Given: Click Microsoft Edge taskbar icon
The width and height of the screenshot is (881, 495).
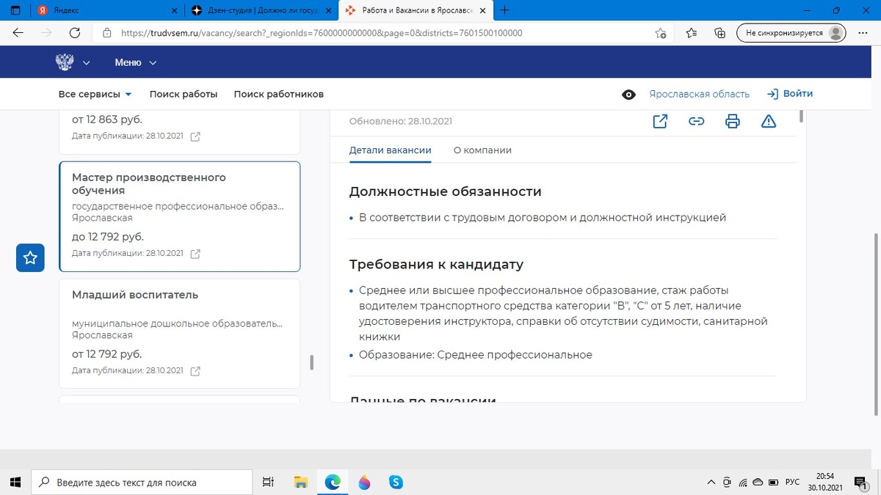Looking at the screenshot, I should [x=333, y=482].
